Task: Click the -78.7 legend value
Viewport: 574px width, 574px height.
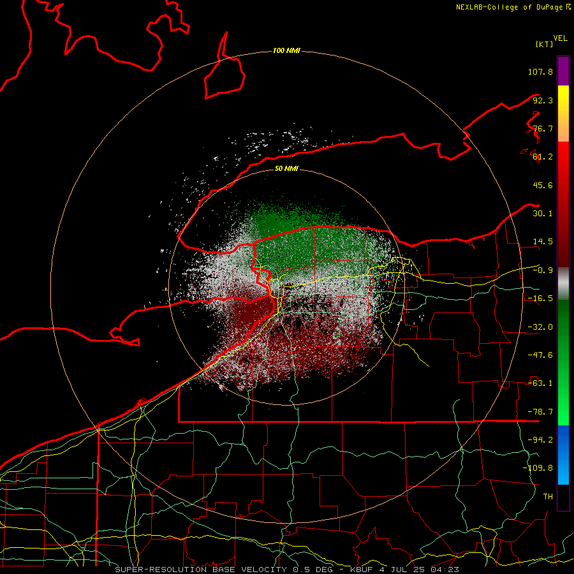Action: 540,412
